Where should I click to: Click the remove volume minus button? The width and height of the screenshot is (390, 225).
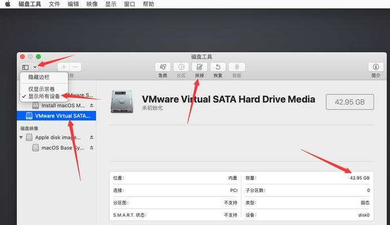[76, 67]
